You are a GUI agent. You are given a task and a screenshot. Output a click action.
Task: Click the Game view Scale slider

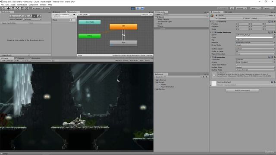(x=41, y=61)
